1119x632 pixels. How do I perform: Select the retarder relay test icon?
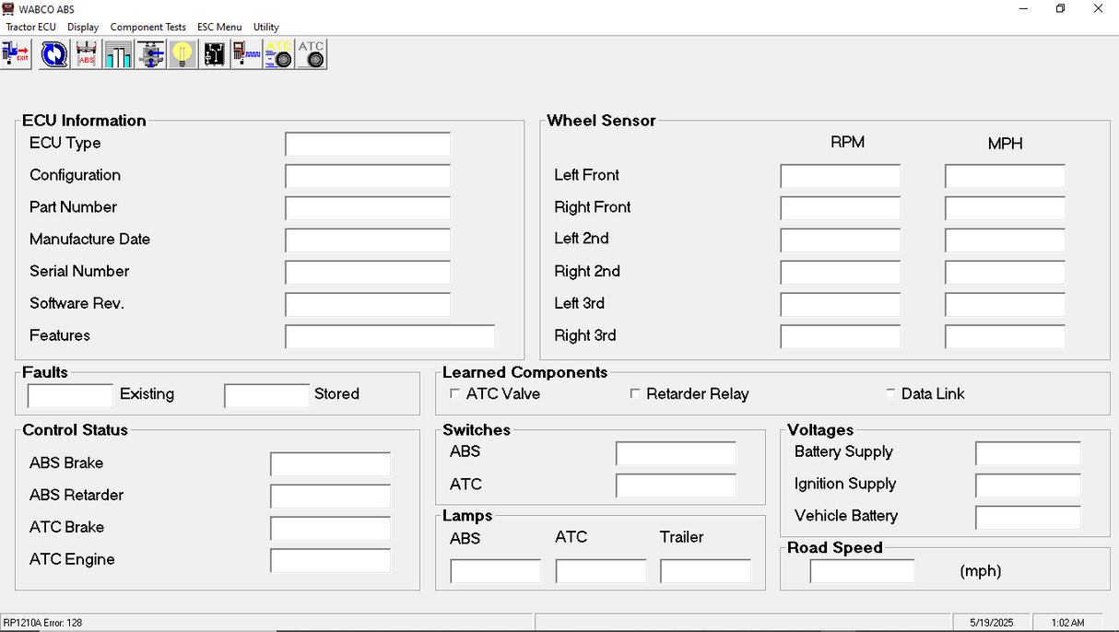245,54
